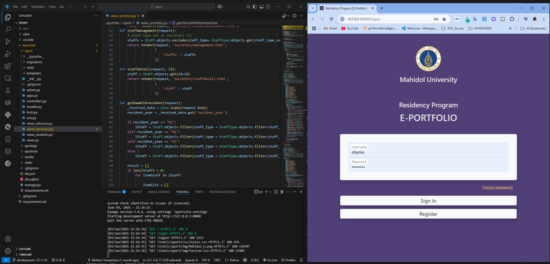Screen dimensions: 550x264
Task: Open the Testing flask icon
Action: pos(7,90)
